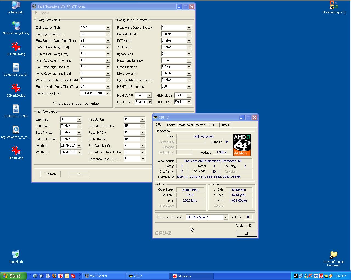Switch to IrfanView in the taskbar

click(x=191, y=276)
